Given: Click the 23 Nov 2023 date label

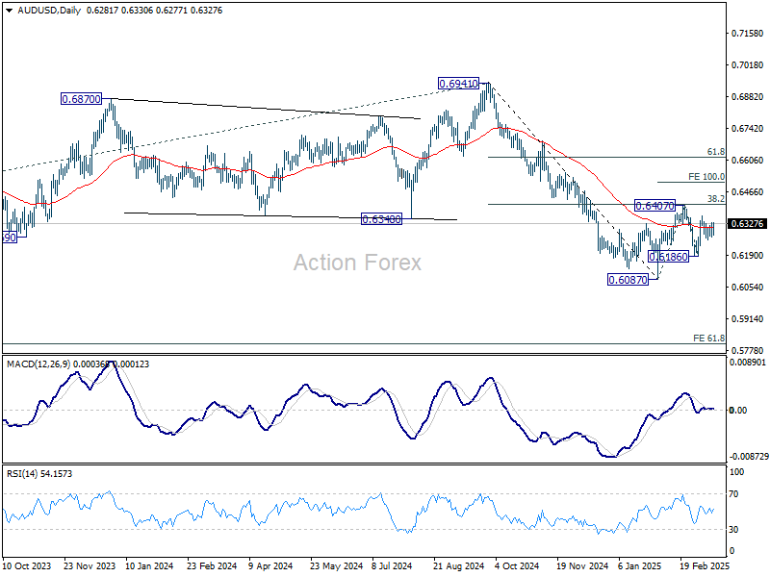Looking at the screenshot, I should (90, 565).
